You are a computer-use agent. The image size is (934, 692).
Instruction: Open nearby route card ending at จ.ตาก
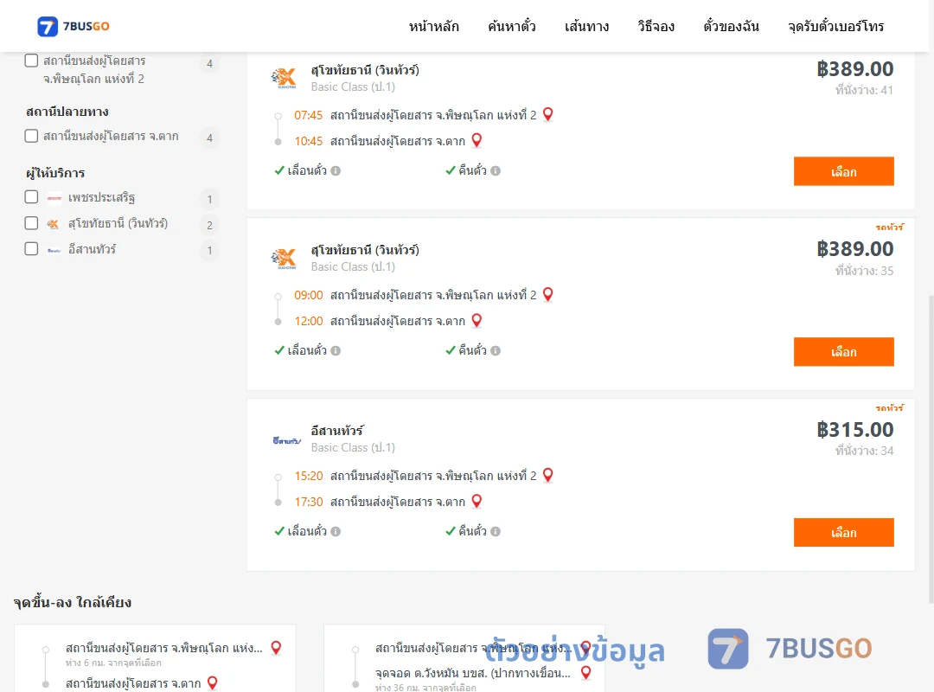coord(155,658)
